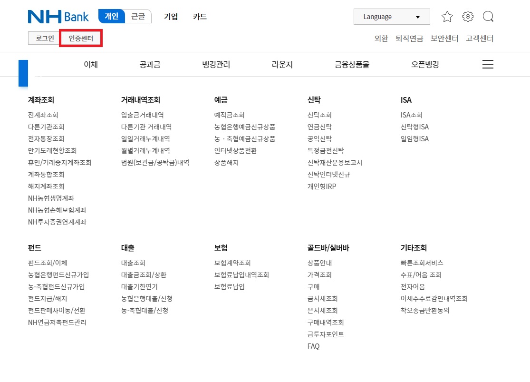Open NH투자증권연계계좌 link

click(57, 222)
